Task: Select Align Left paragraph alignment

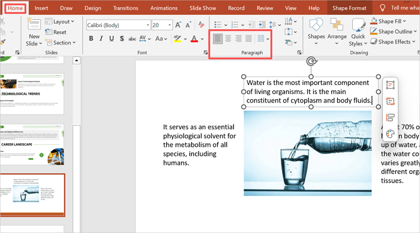Action: coord(218,39)
